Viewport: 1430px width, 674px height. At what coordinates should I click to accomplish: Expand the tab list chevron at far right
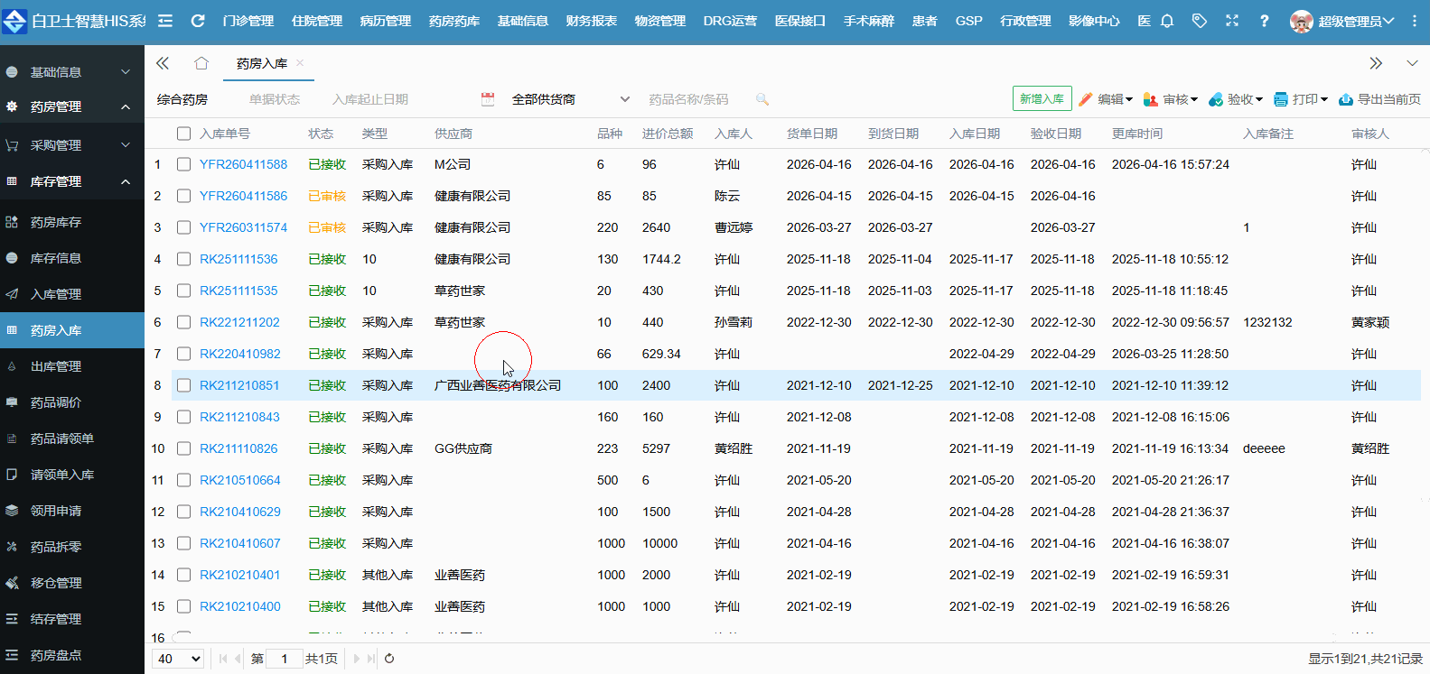coord(1412,63)
